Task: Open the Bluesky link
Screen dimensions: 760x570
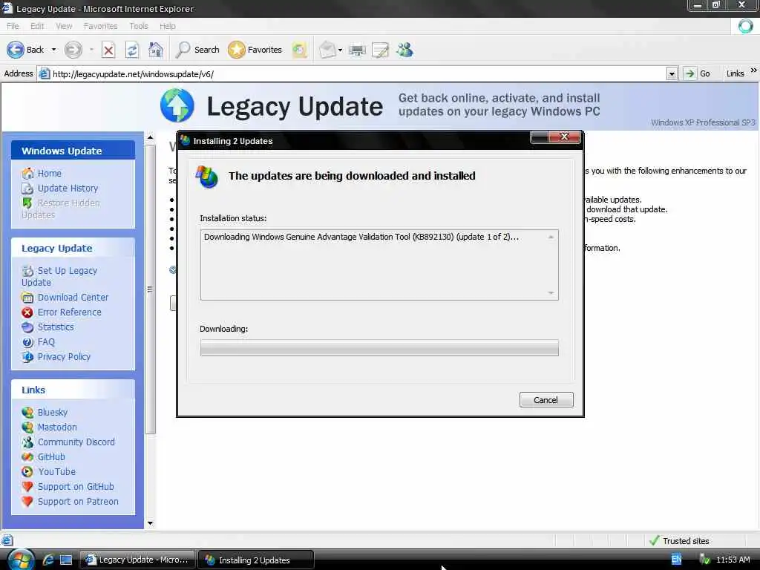Action: coord(53,412)
